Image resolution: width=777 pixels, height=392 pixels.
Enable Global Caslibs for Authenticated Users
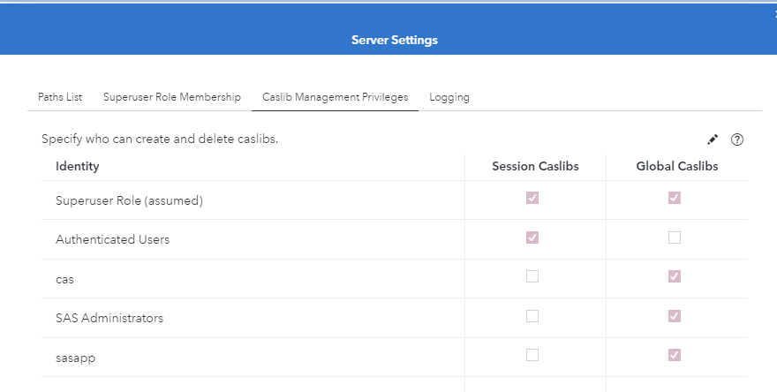pos(675,237)
